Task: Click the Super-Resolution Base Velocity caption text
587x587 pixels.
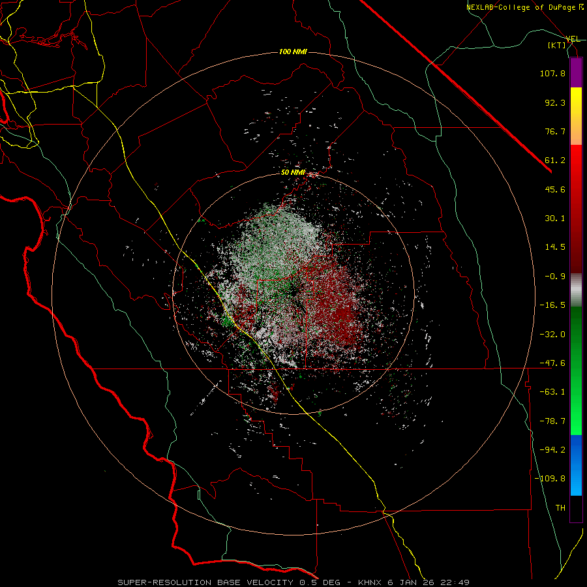Action: click(x=293, y=582)
